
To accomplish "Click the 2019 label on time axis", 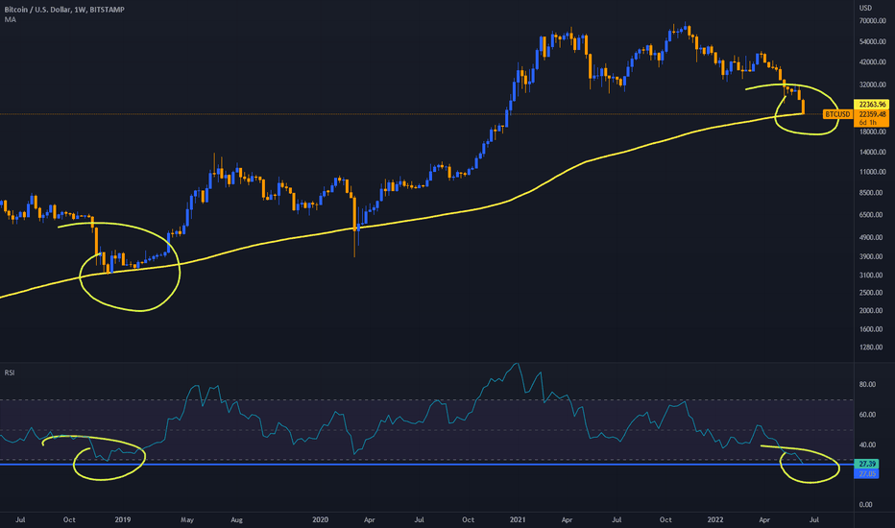I will 123,520.
